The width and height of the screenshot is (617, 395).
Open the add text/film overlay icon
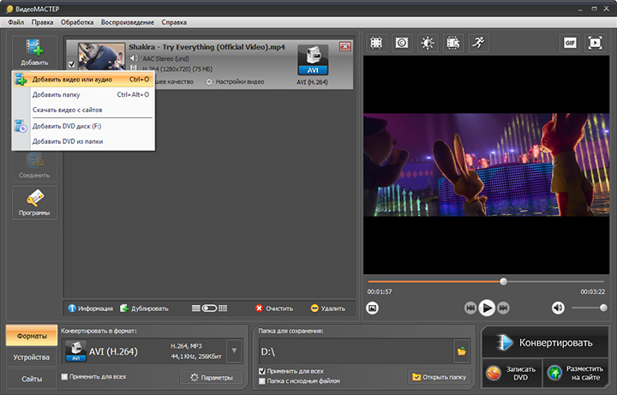tap(453, 43)
